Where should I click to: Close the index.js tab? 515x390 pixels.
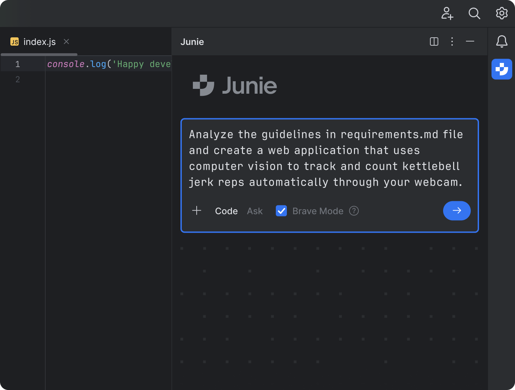pos(66,41)
